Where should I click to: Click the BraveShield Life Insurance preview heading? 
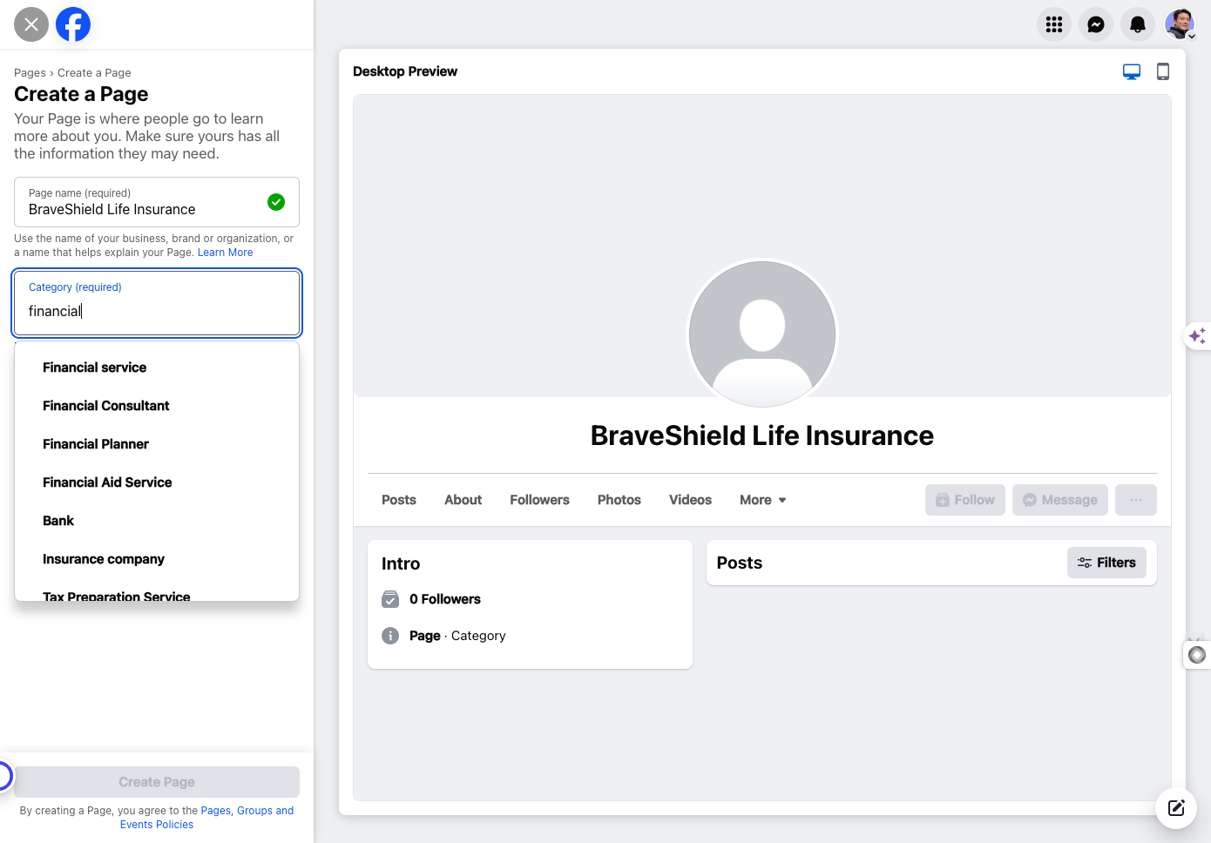tap(762, 435)
